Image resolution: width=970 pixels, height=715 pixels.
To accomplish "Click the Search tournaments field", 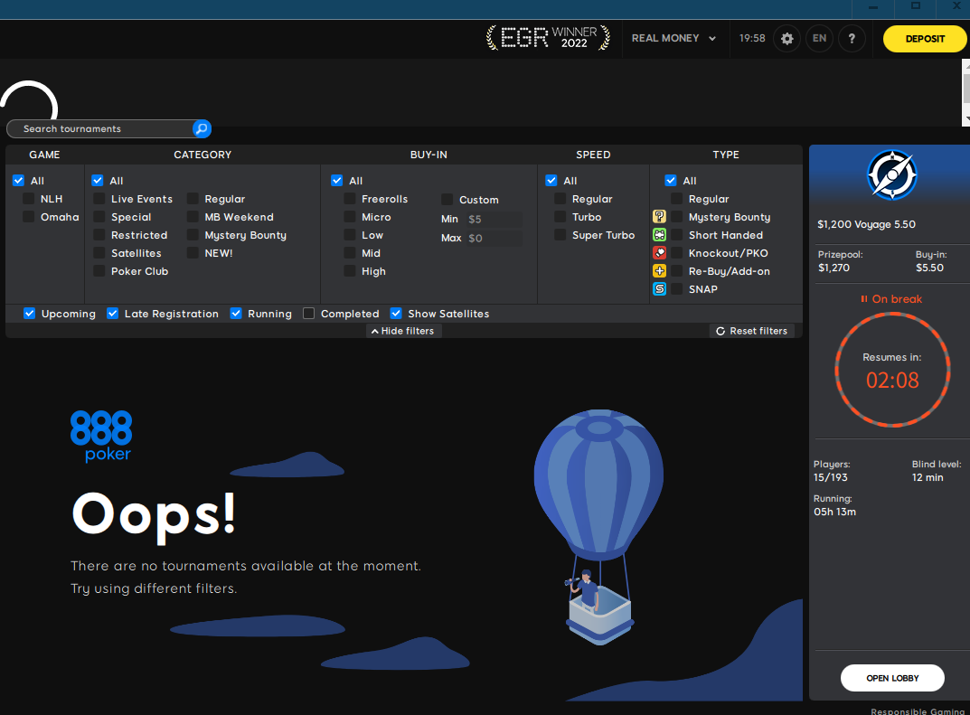I will point(100,128).
